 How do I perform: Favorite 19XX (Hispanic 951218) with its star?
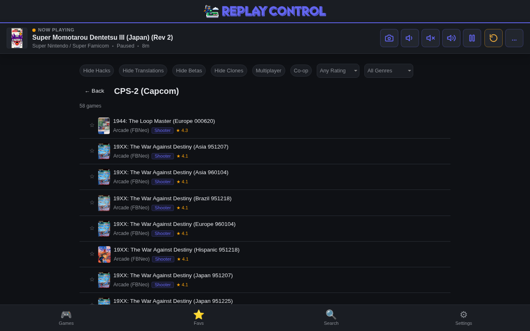click(92, 254)
